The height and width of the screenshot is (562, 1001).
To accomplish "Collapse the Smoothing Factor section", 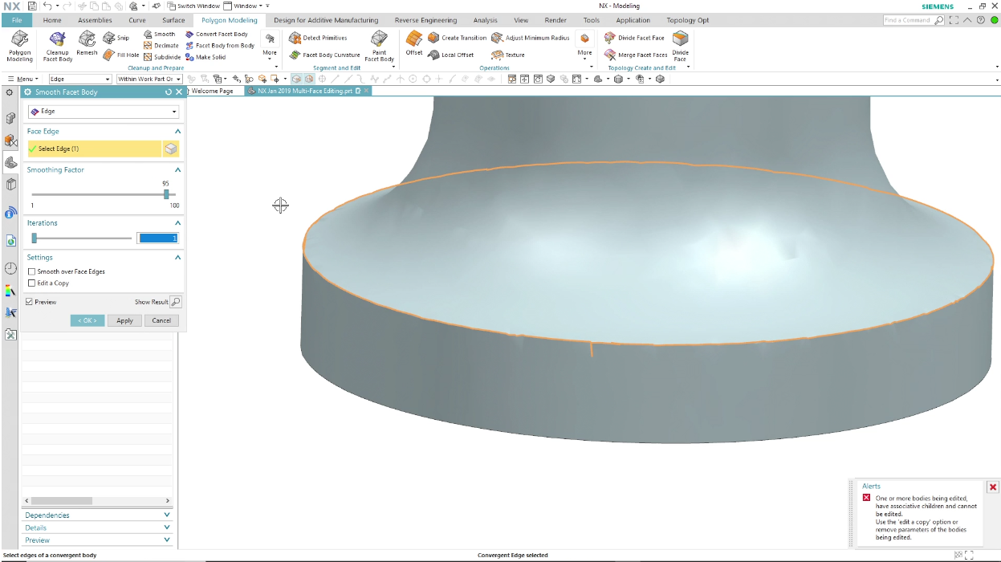I will point(177,170).
